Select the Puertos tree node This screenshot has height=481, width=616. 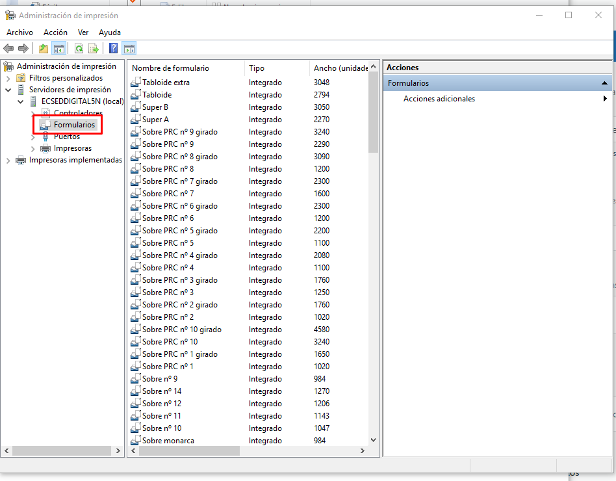[x=67, y=136]
